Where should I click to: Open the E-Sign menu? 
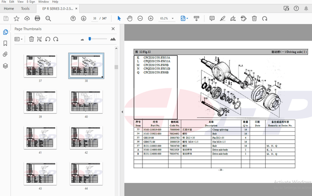click(31, 2)
